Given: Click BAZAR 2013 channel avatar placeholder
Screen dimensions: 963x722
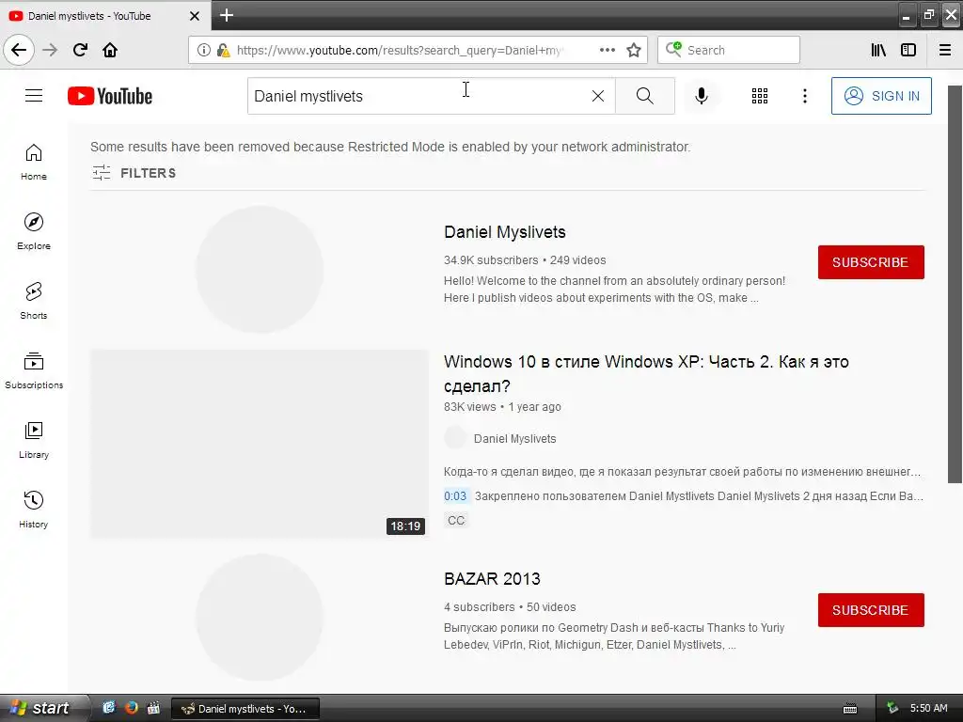Looking at the screenshot, I should click(x=260, y=617).
